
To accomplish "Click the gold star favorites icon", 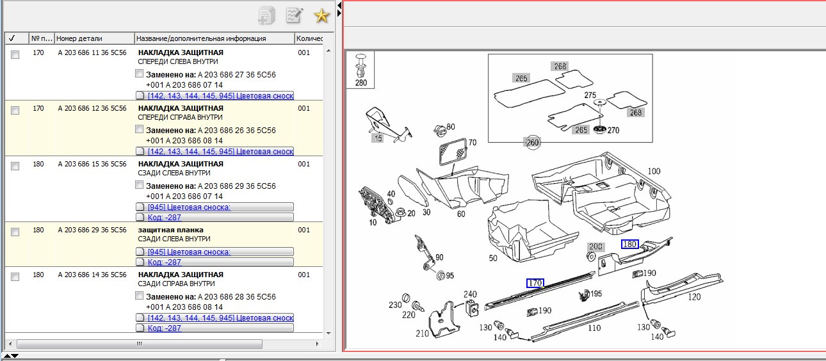I will coord(321,15).
